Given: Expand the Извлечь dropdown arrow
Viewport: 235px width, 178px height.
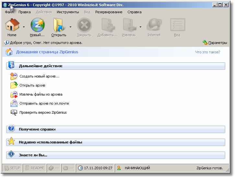Looking at the screenshot, I should tap(140, 27).
